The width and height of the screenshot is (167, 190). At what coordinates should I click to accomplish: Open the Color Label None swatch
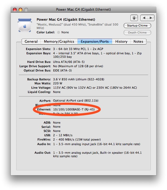[58, 32]
